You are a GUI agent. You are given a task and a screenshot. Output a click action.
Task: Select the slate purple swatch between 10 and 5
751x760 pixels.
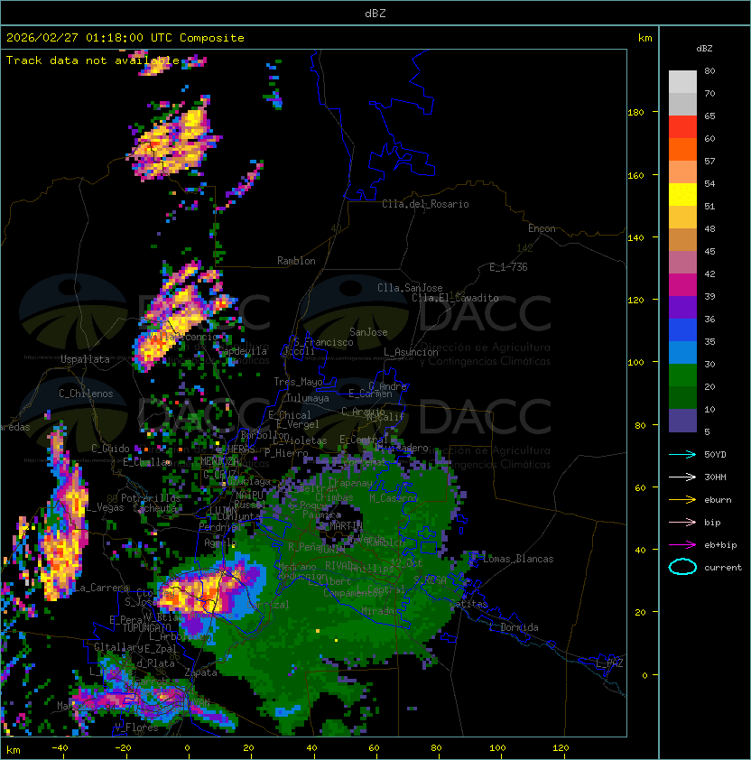tap(682, 421)
